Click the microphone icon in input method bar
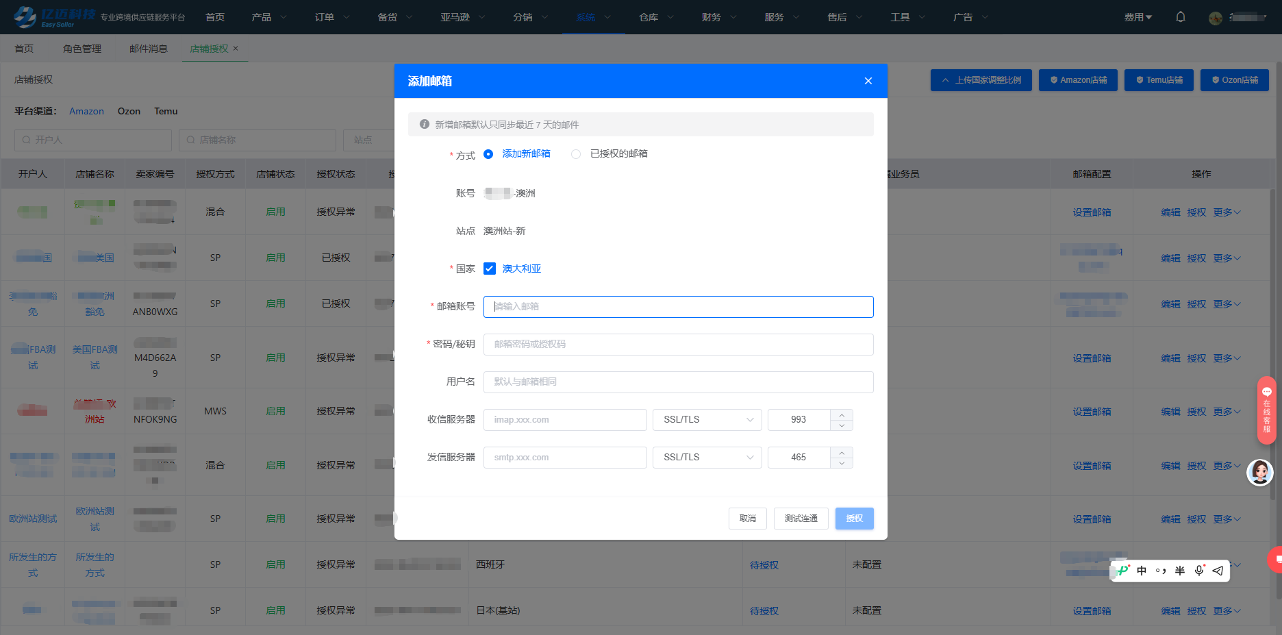 tap(1199, 571)
